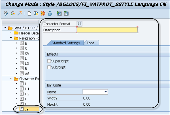Collapse the Paragraph Formats folder
The height and width of the screenshot is (115, 170).
[x=11, y=38]
